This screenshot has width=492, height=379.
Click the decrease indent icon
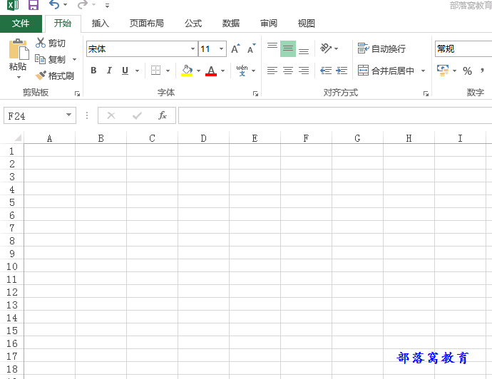pos(326,71)
